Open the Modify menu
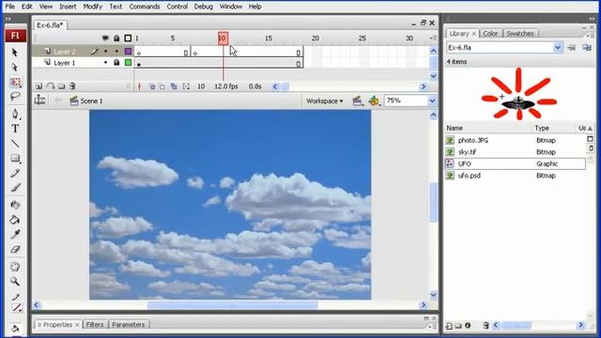This screenshot has width=601, height=338. 93,7
